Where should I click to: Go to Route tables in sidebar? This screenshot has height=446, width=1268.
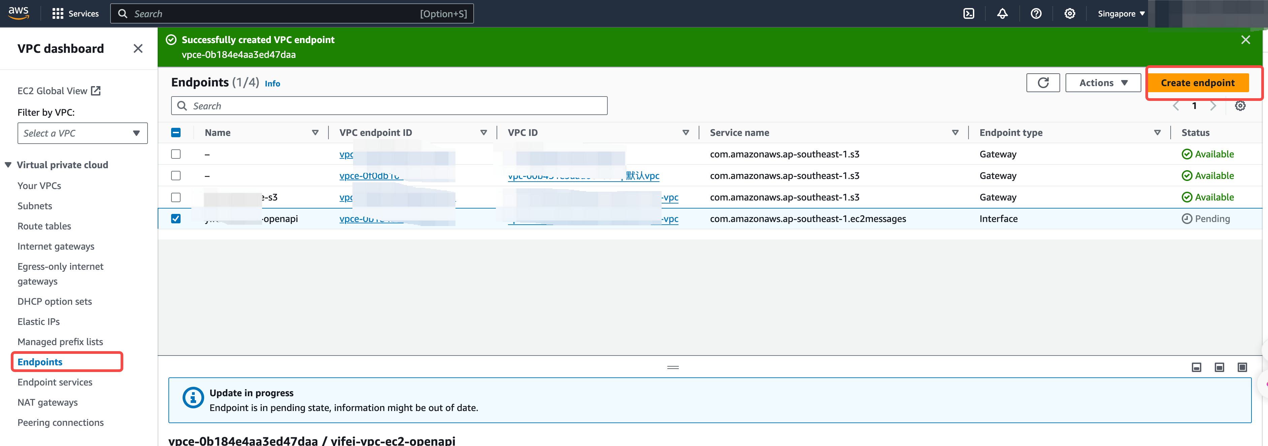44,226
